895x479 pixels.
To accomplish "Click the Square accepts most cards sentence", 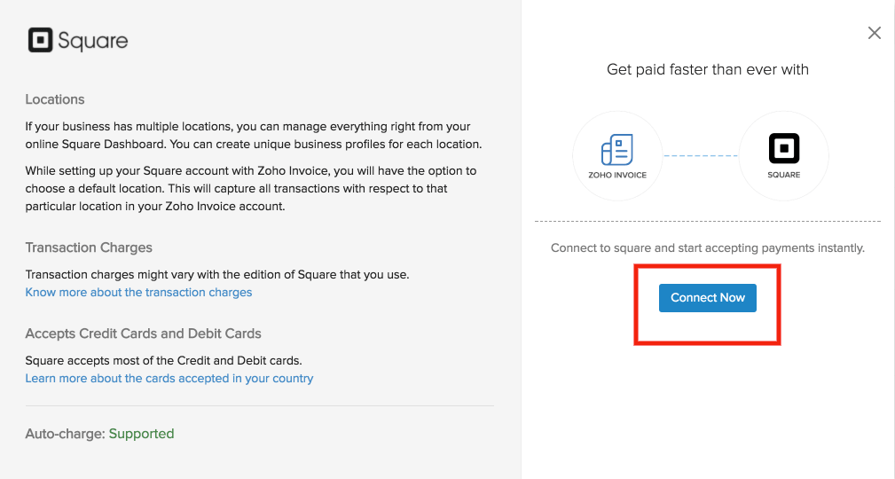I will pos(163,361).
